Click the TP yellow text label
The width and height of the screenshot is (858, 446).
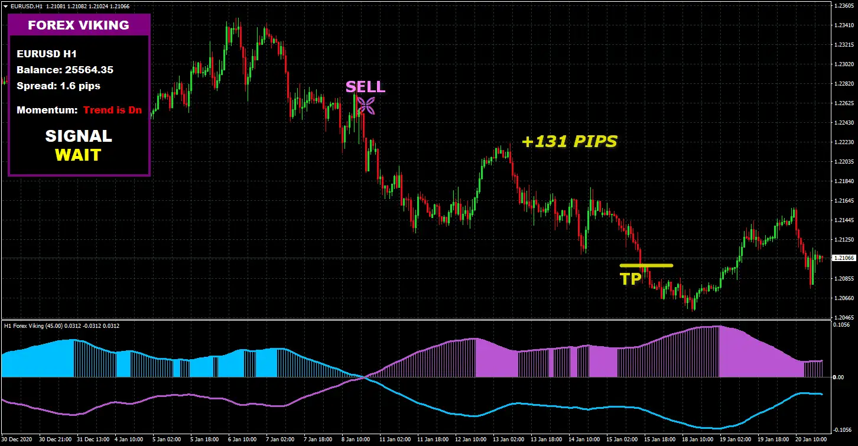[630, 279]
